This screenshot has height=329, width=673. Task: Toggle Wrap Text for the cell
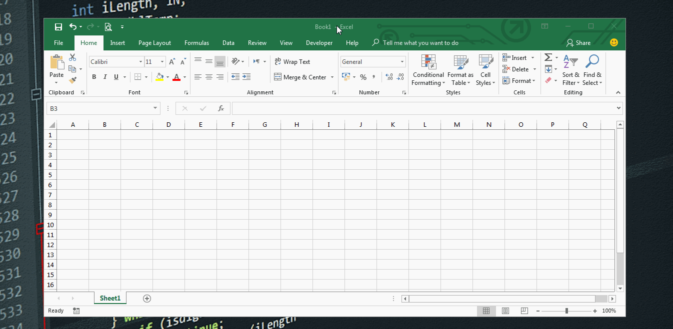click(292, 62)
